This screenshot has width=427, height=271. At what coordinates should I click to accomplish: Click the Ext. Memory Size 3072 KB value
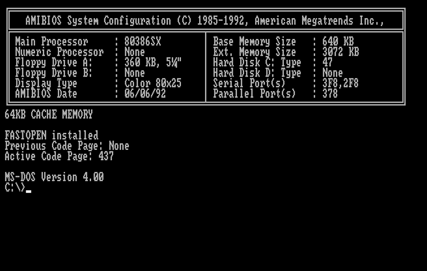tap(340, 52)
